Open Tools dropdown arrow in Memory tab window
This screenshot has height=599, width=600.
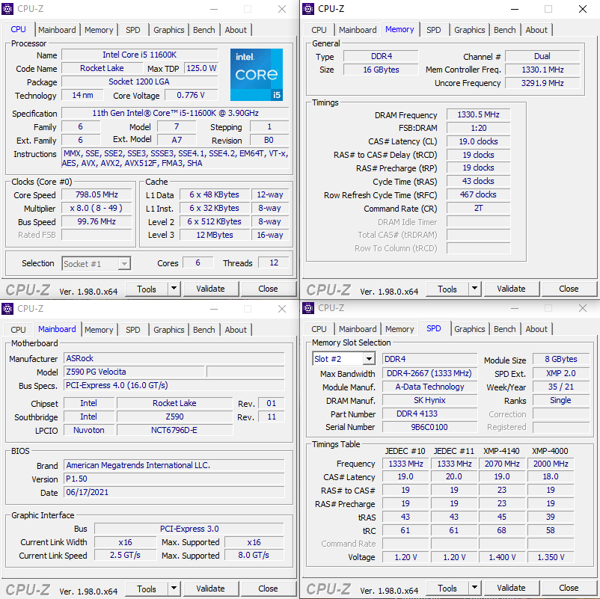pos(475,289)
